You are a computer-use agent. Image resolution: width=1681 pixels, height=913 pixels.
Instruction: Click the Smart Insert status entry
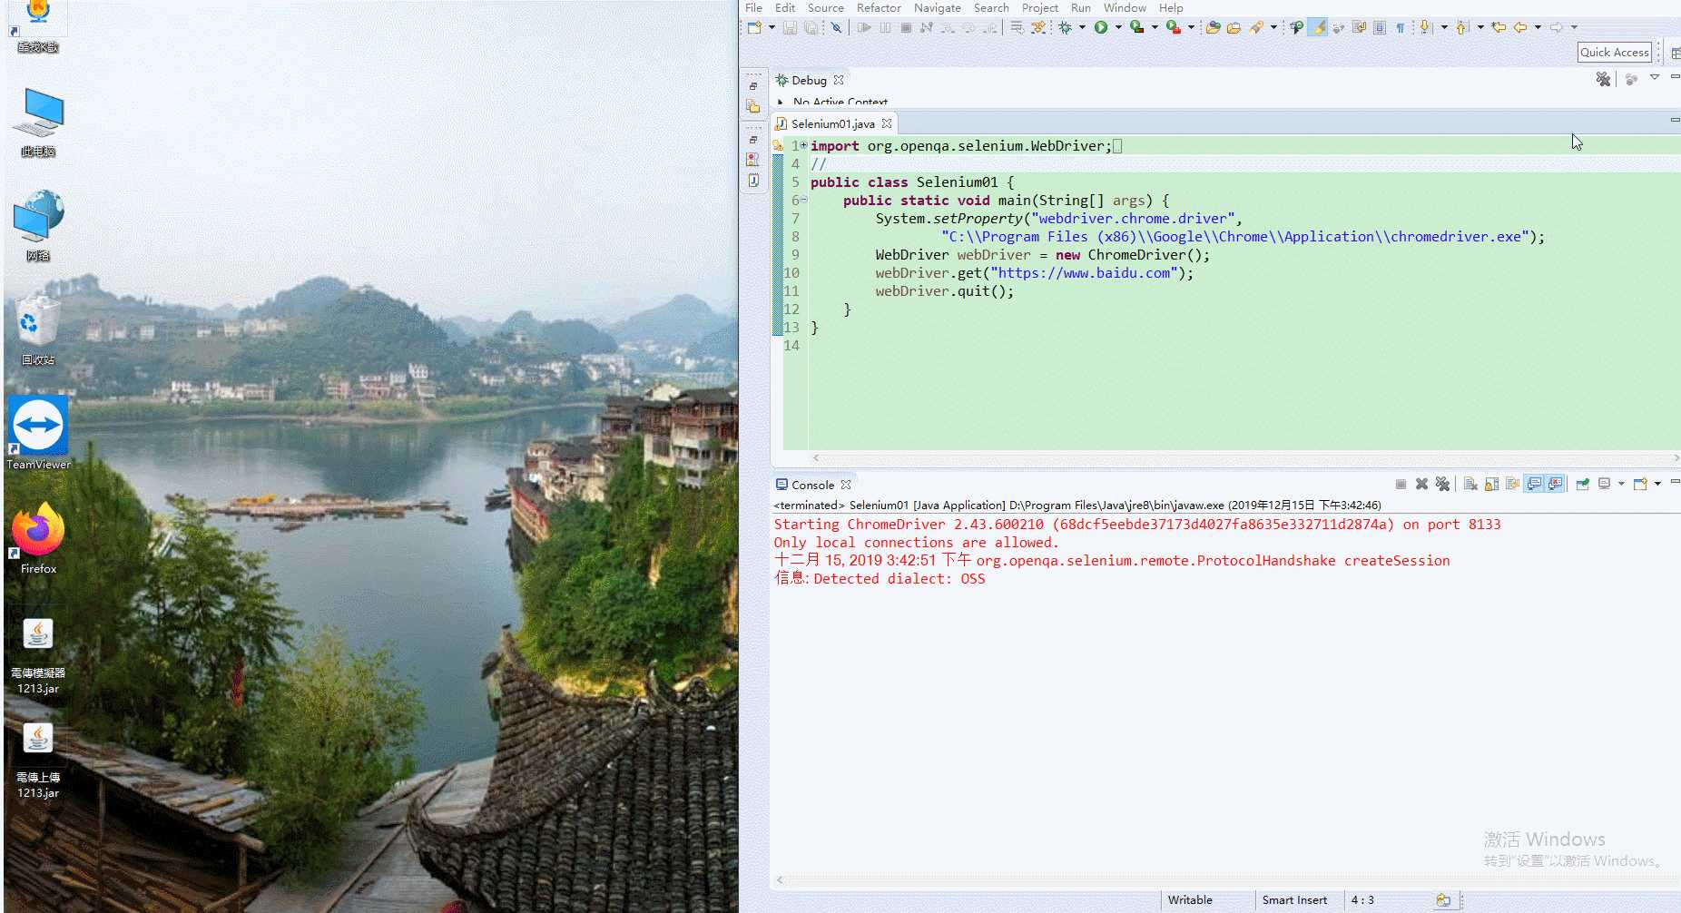tap(1294, 900)
